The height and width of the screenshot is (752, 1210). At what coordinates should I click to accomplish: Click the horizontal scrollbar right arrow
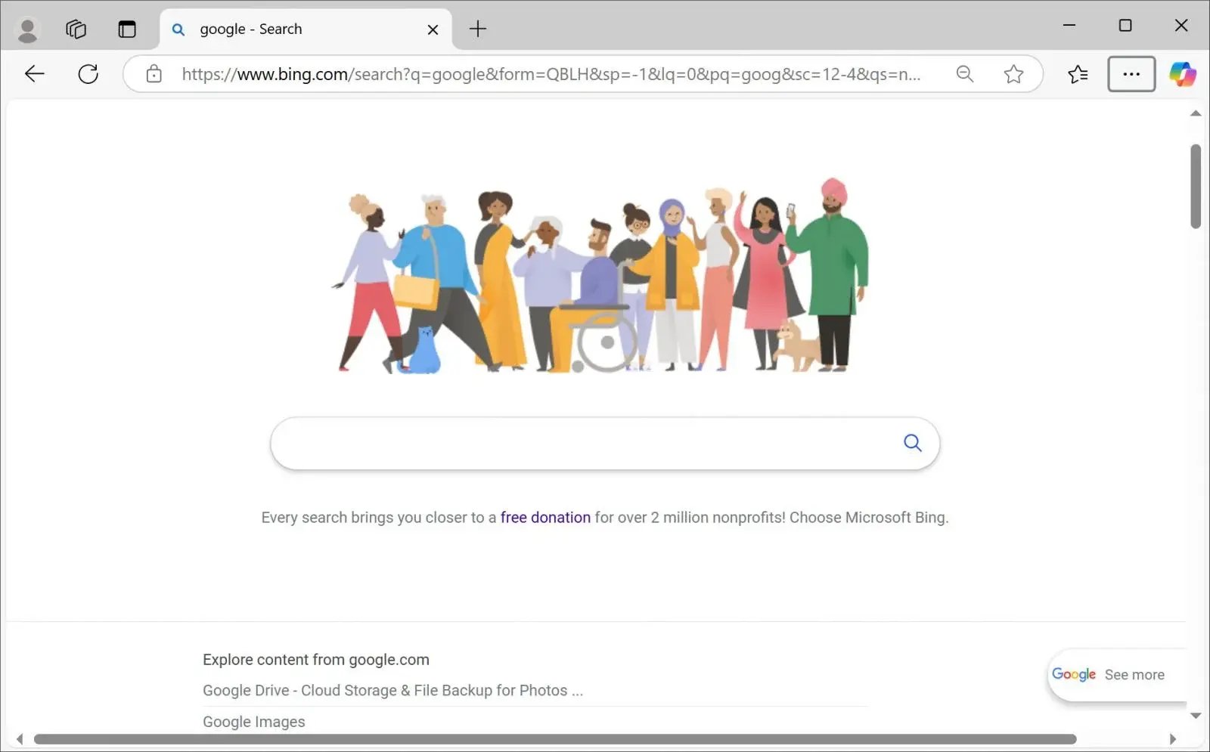click(x=1173, y=739)
